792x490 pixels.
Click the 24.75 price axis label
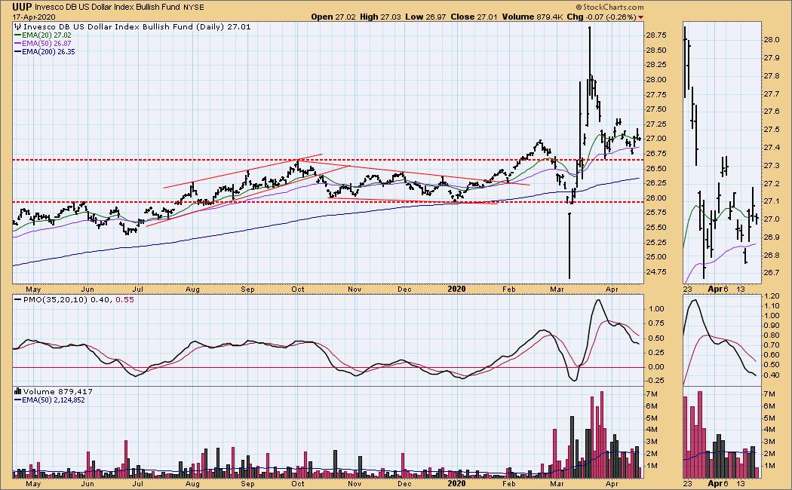pyautogui.click(x=655, y=272)
